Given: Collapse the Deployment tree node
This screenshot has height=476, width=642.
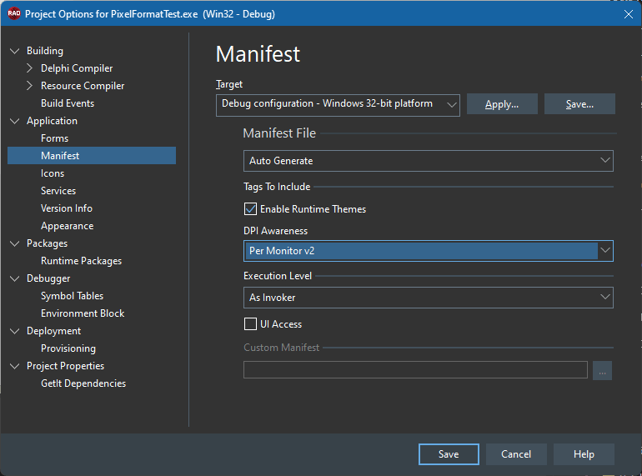Looking at the screenshot, I should [15, 331].
